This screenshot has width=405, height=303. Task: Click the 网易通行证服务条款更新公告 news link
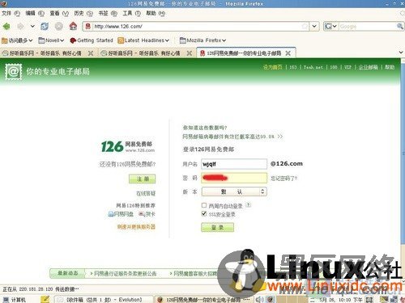[125, 274]
